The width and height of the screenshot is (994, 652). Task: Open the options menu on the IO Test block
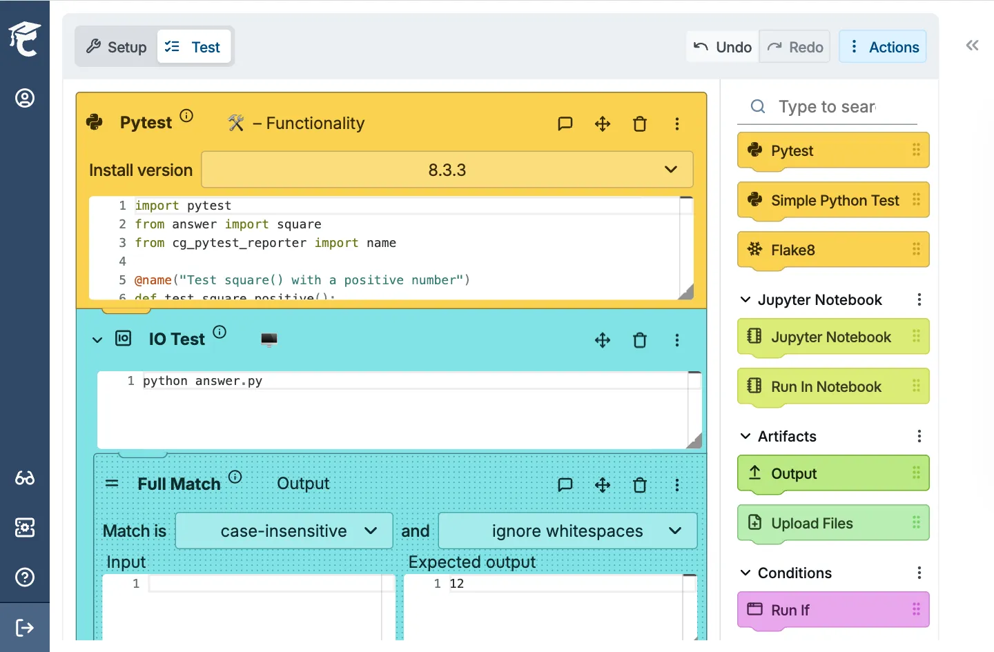coord(677,340)
